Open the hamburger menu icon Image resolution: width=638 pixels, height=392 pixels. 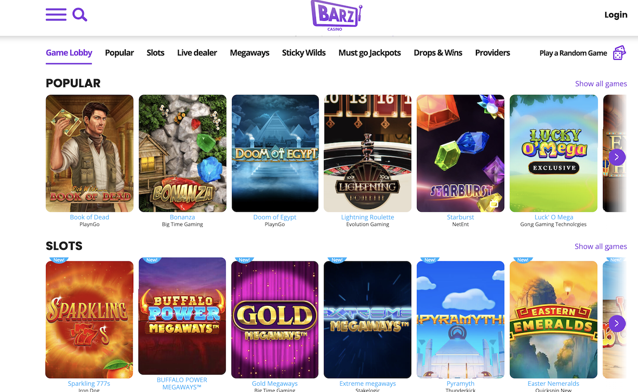coord(56,15)
